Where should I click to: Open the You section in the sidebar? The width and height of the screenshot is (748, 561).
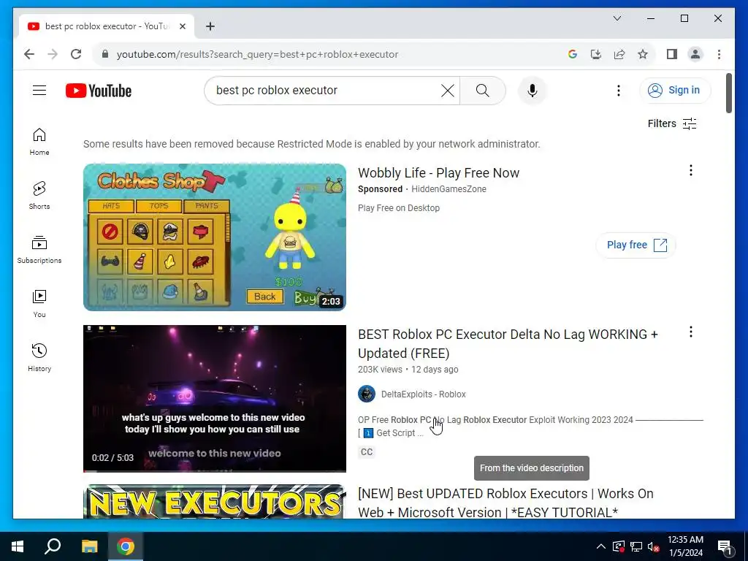(39, 303)
